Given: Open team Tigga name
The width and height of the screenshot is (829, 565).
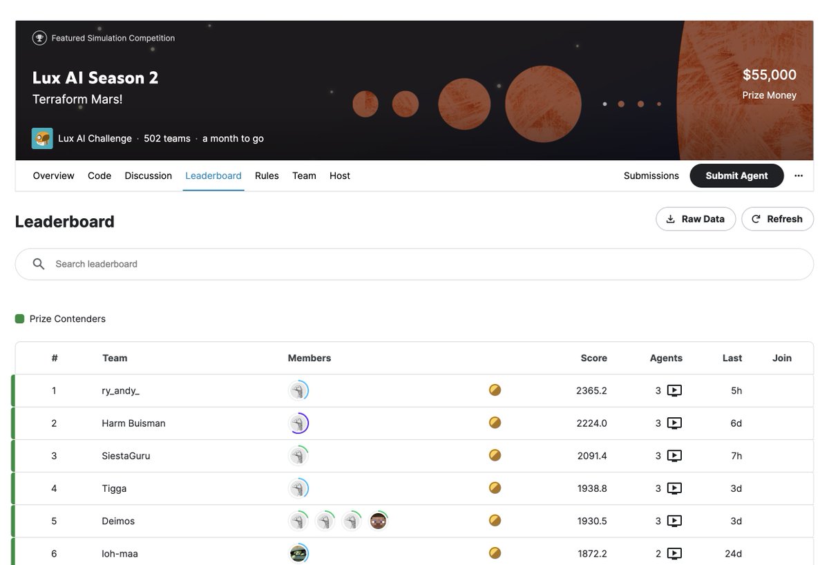Looking at the screenshot, I should [114, 488].
